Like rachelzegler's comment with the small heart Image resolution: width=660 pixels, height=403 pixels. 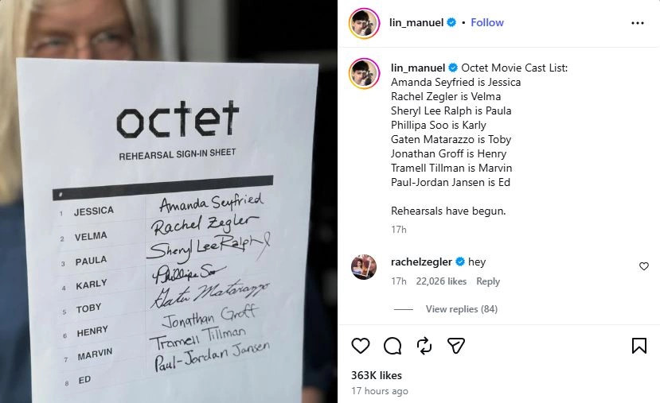click(644, 266)
